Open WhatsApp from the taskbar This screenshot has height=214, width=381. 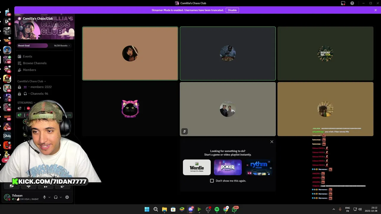pos(235,209)
